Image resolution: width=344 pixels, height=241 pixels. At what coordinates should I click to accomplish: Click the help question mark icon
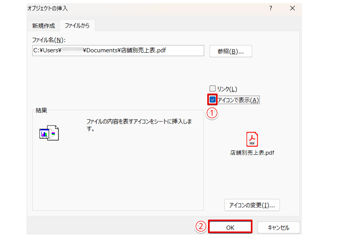[x=270, y=8]
